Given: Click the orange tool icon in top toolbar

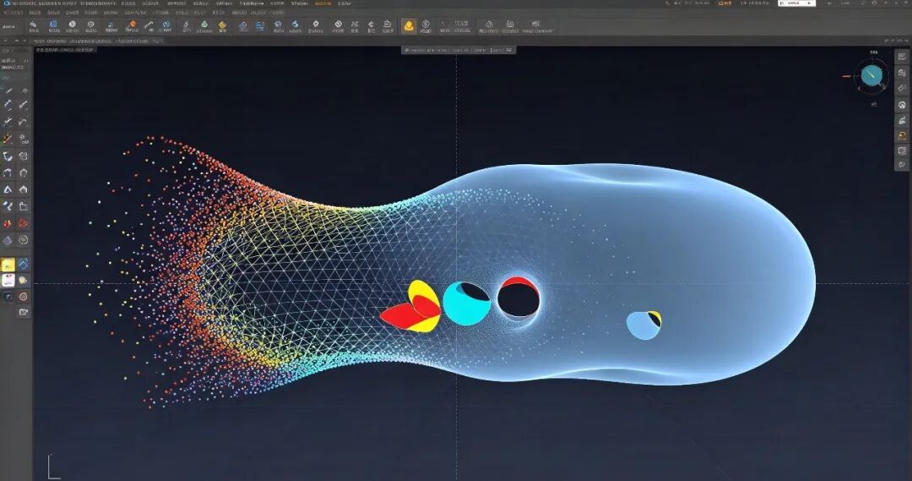Looking at the screenshot, I should [x=132, y=25].
